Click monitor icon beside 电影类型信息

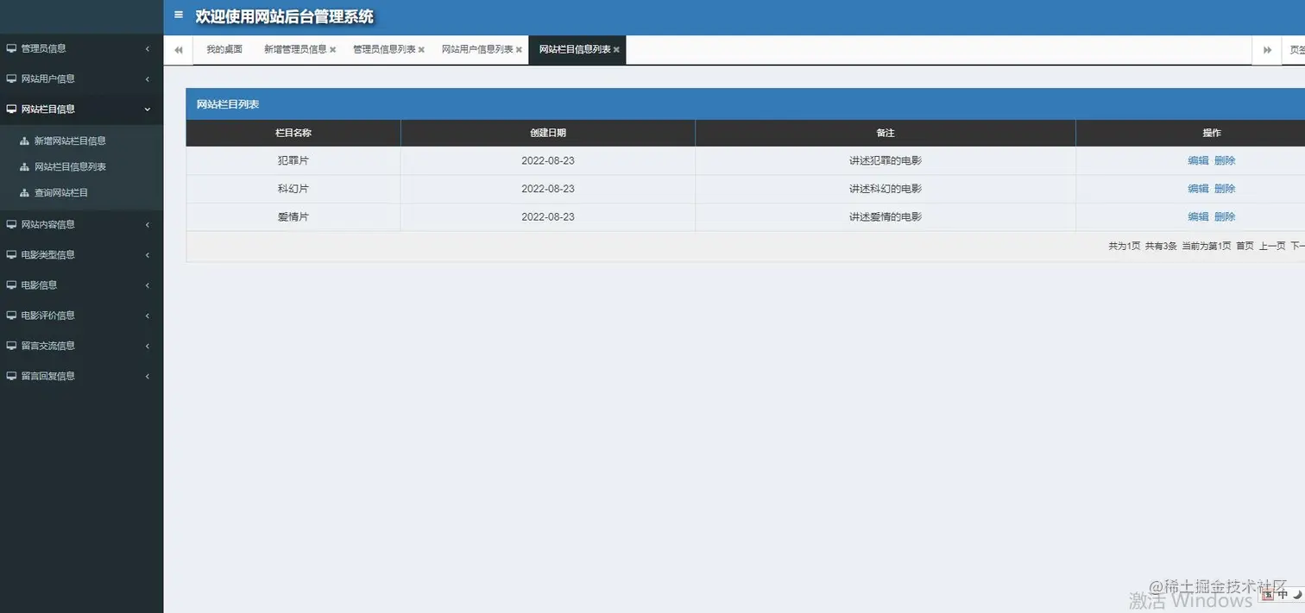[11, 254]
